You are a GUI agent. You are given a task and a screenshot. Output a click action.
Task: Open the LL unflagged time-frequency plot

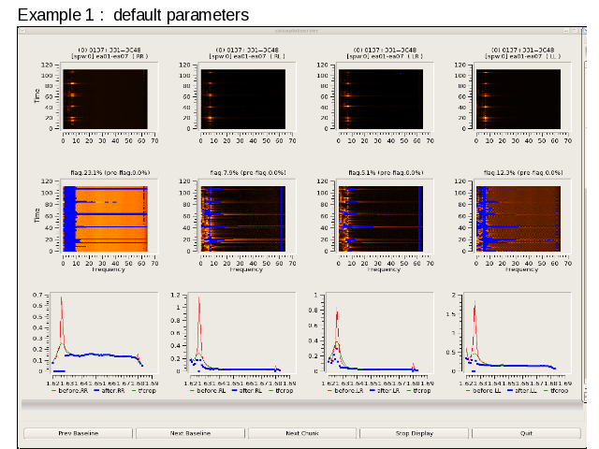tap(519, 99)
